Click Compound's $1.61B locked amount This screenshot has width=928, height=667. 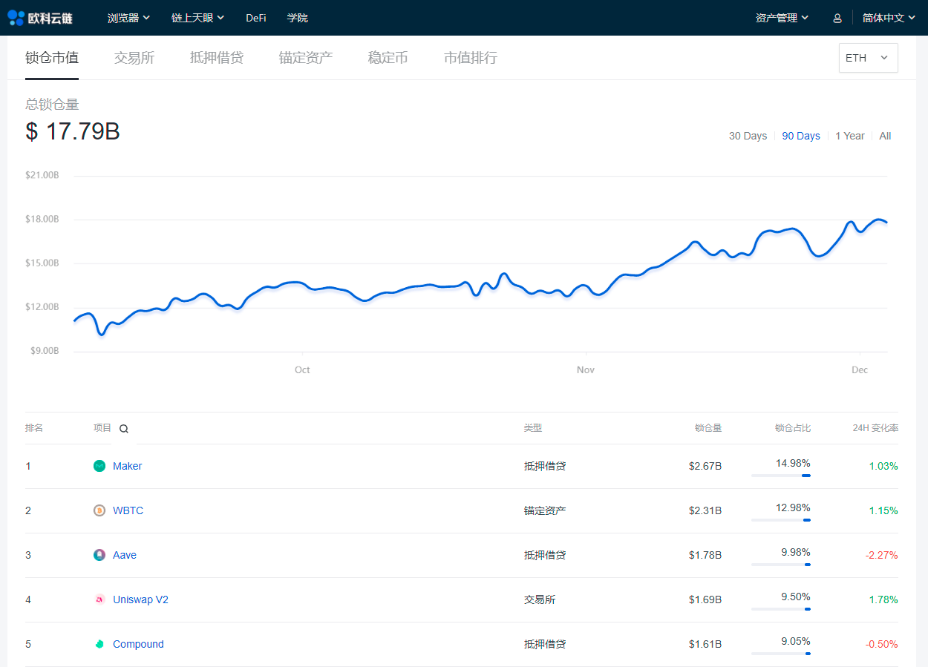point(705,644)
